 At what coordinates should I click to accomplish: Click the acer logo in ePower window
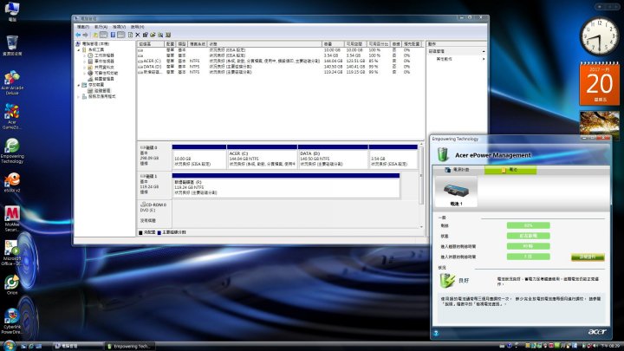(x=597, y=331)
